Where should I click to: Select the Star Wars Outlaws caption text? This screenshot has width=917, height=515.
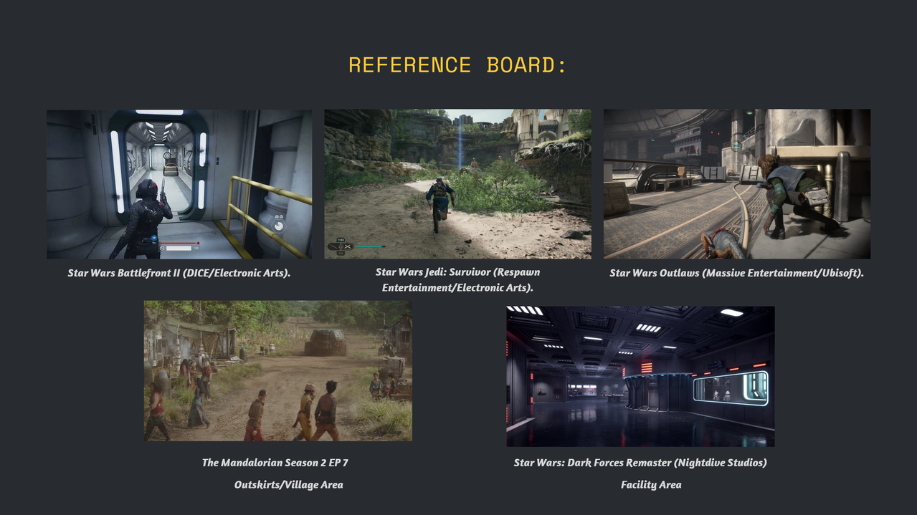[x=737, y=273]
